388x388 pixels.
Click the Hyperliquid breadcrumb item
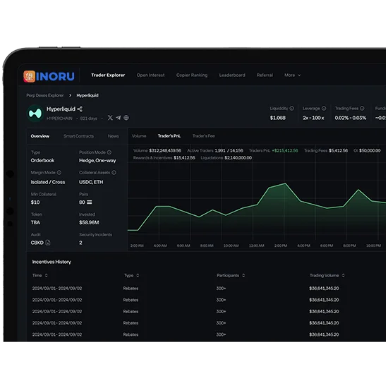coord(87,95)
